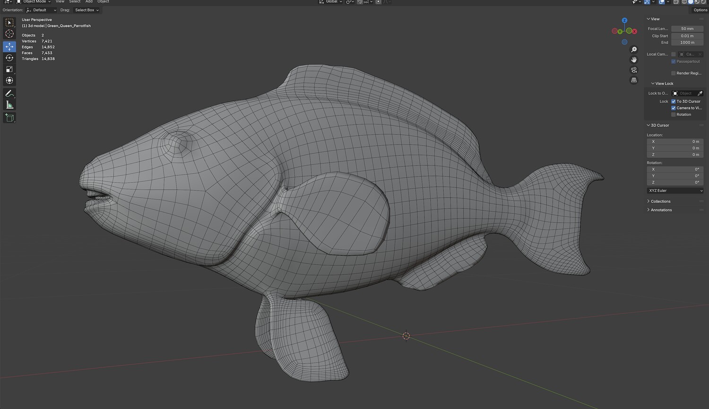The width and height of the screenshot is (709, 409).
Task: Open the editor type menu
Action: click(x=8, y=2)
